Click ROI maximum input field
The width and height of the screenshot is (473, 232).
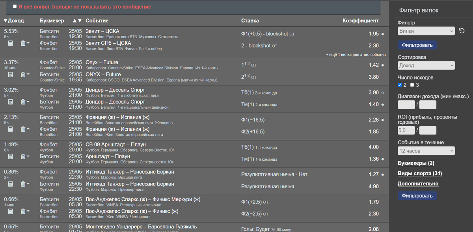coord(428,130)
